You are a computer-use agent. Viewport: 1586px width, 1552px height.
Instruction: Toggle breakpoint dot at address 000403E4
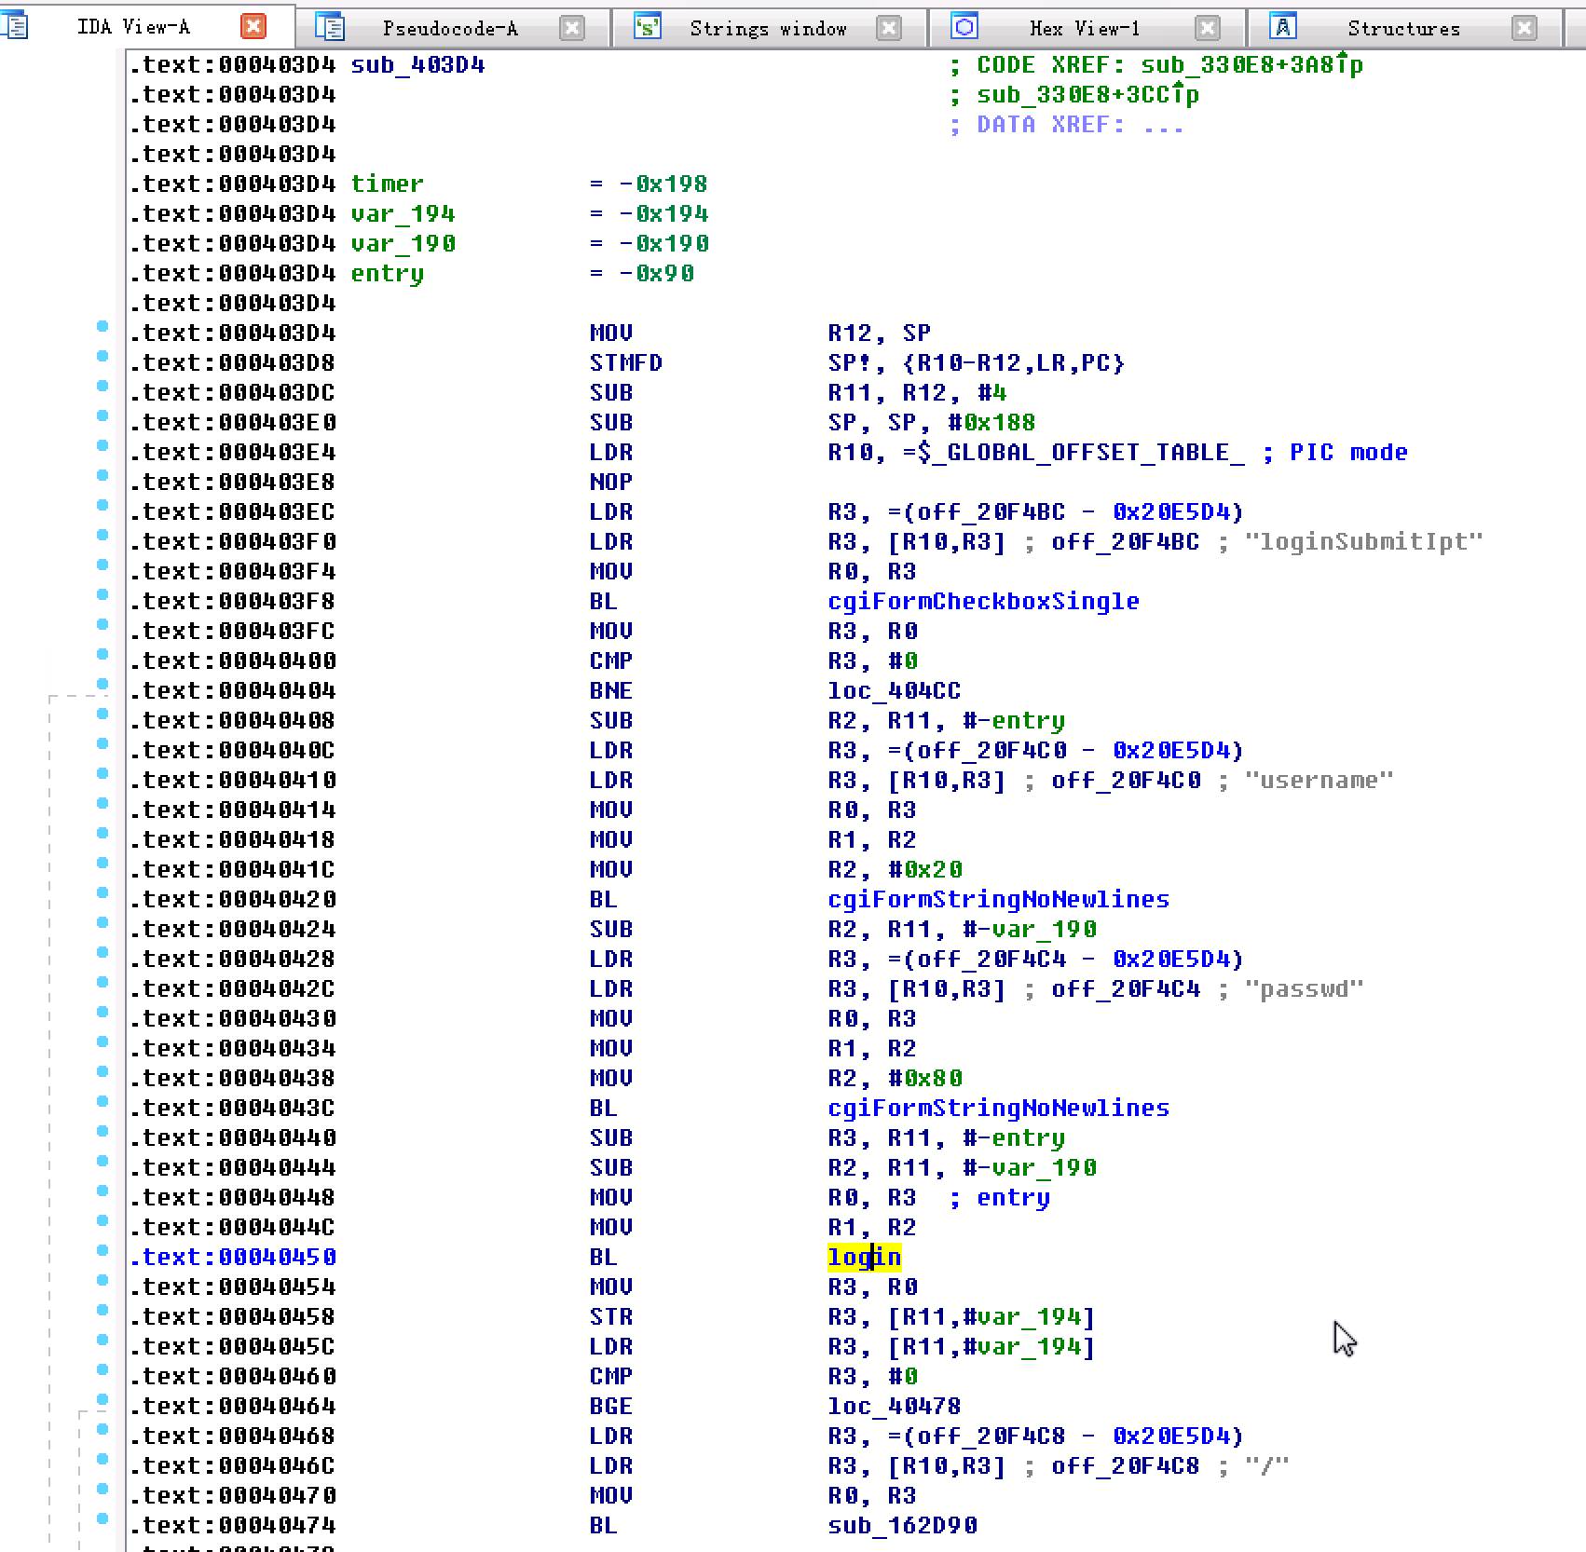point(103,445)
